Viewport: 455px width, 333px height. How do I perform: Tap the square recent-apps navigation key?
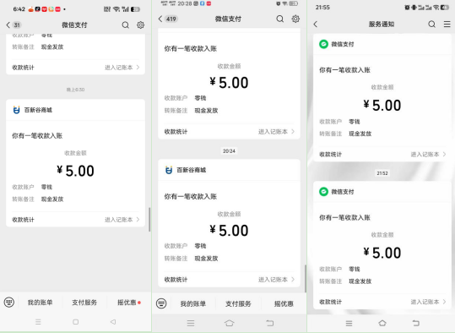pos(75,322)
